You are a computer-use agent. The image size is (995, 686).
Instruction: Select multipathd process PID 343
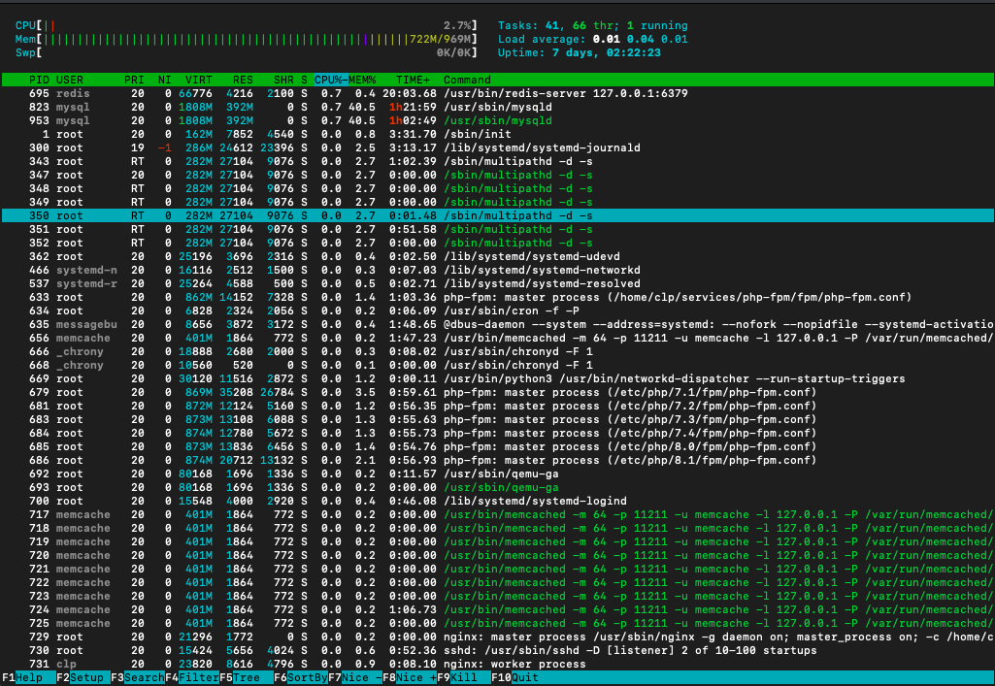coord(497,162)
